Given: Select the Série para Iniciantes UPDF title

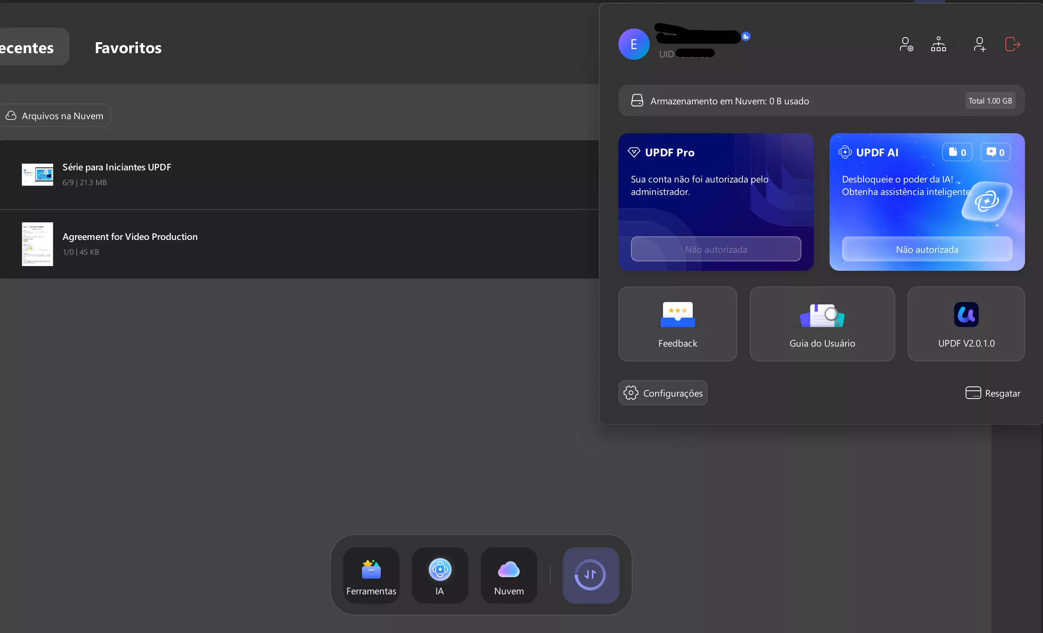Looking at the screenshot, I should pos(117,167).
